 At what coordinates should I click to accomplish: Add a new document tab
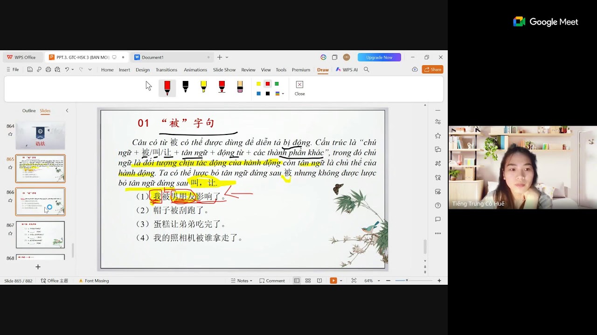220,57
